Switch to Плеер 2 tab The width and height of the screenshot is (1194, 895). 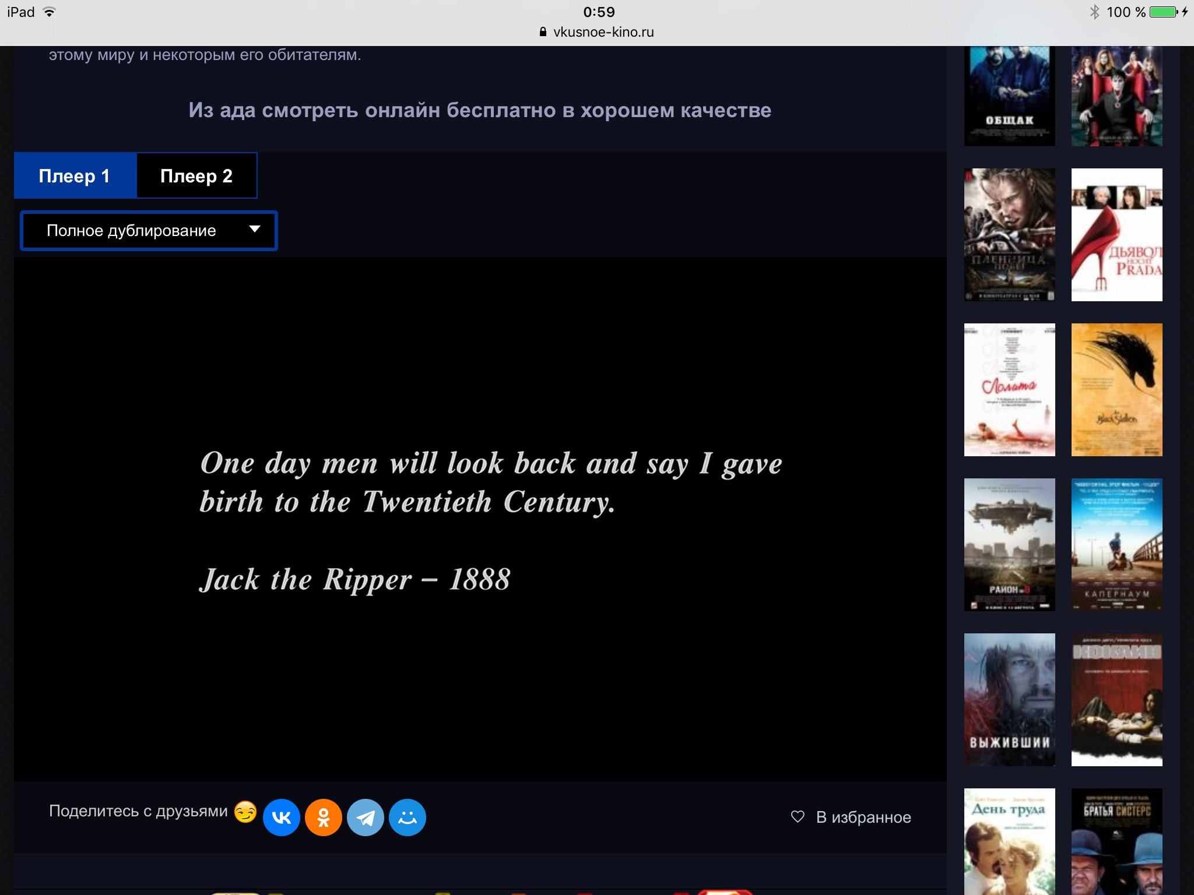click(196, 176)
